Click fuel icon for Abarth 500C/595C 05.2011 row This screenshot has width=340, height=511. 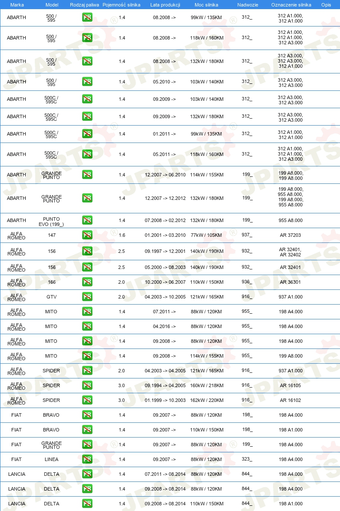tap(87, 154)
